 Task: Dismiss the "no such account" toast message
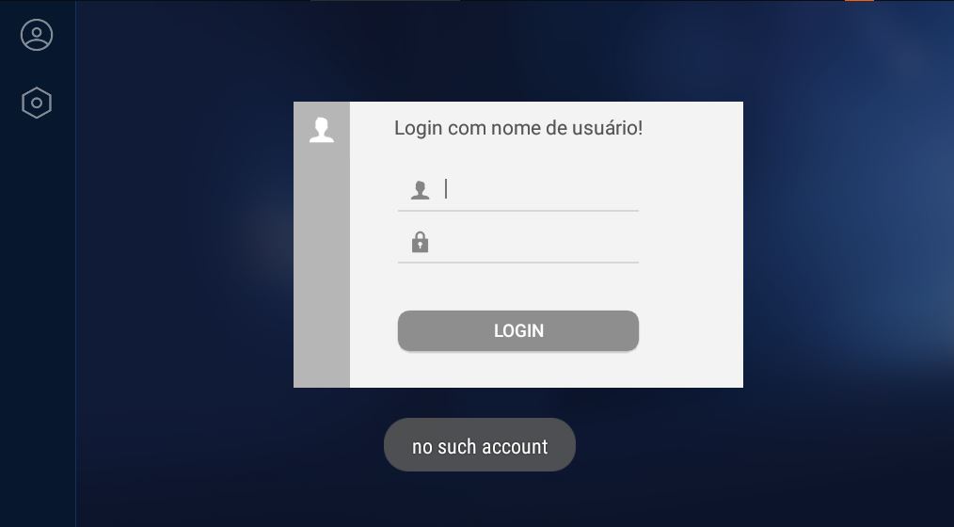(480, 444)
